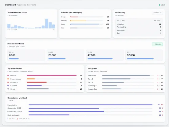Select the Laag priority bar

click(x=87, y=24)
